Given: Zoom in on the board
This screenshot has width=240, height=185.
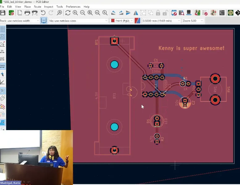Looking at the screenshot, I should [75, 13].
